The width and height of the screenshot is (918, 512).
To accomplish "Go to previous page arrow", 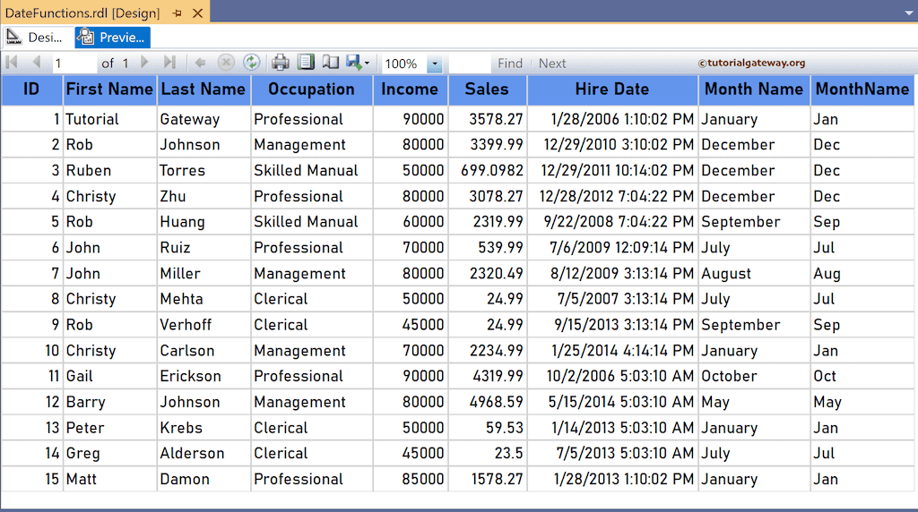I will [x=36, y=62].
